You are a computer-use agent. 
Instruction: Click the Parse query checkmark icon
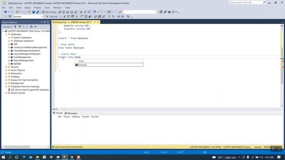[x=65, y=16]
